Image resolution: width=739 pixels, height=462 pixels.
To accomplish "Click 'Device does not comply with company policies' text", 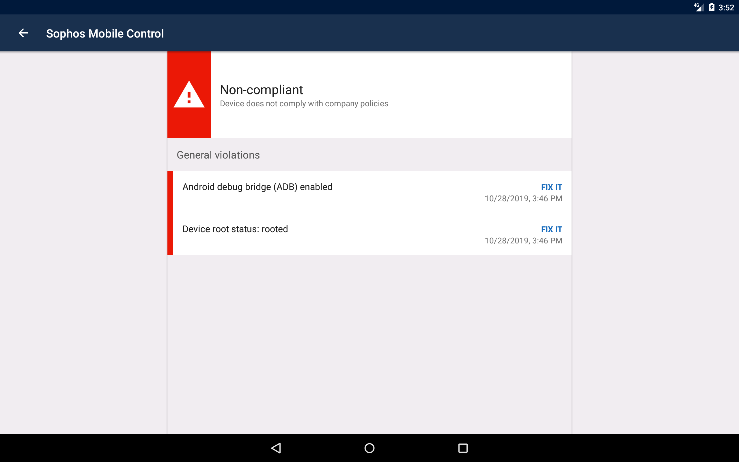I will [304, 104].
